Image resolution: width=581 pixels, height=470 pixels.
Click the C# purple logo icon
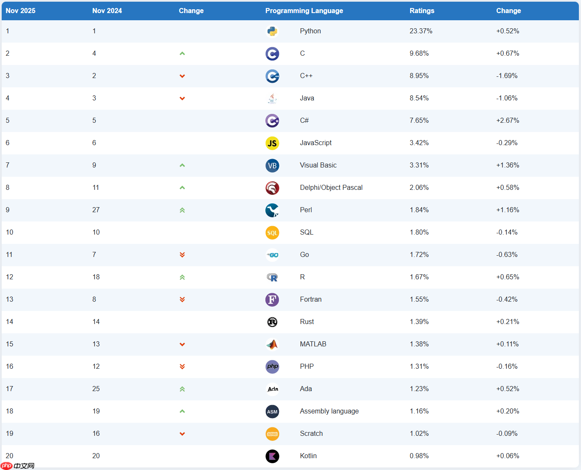tap(272, 121)
